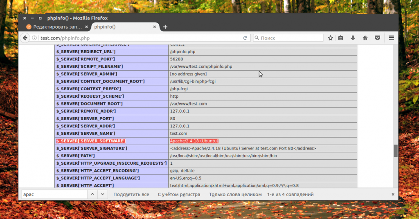The width and height of the screenshot is (419, 219).
Task: Open the downloads arrow icon
Action: [x=353, y=38]
